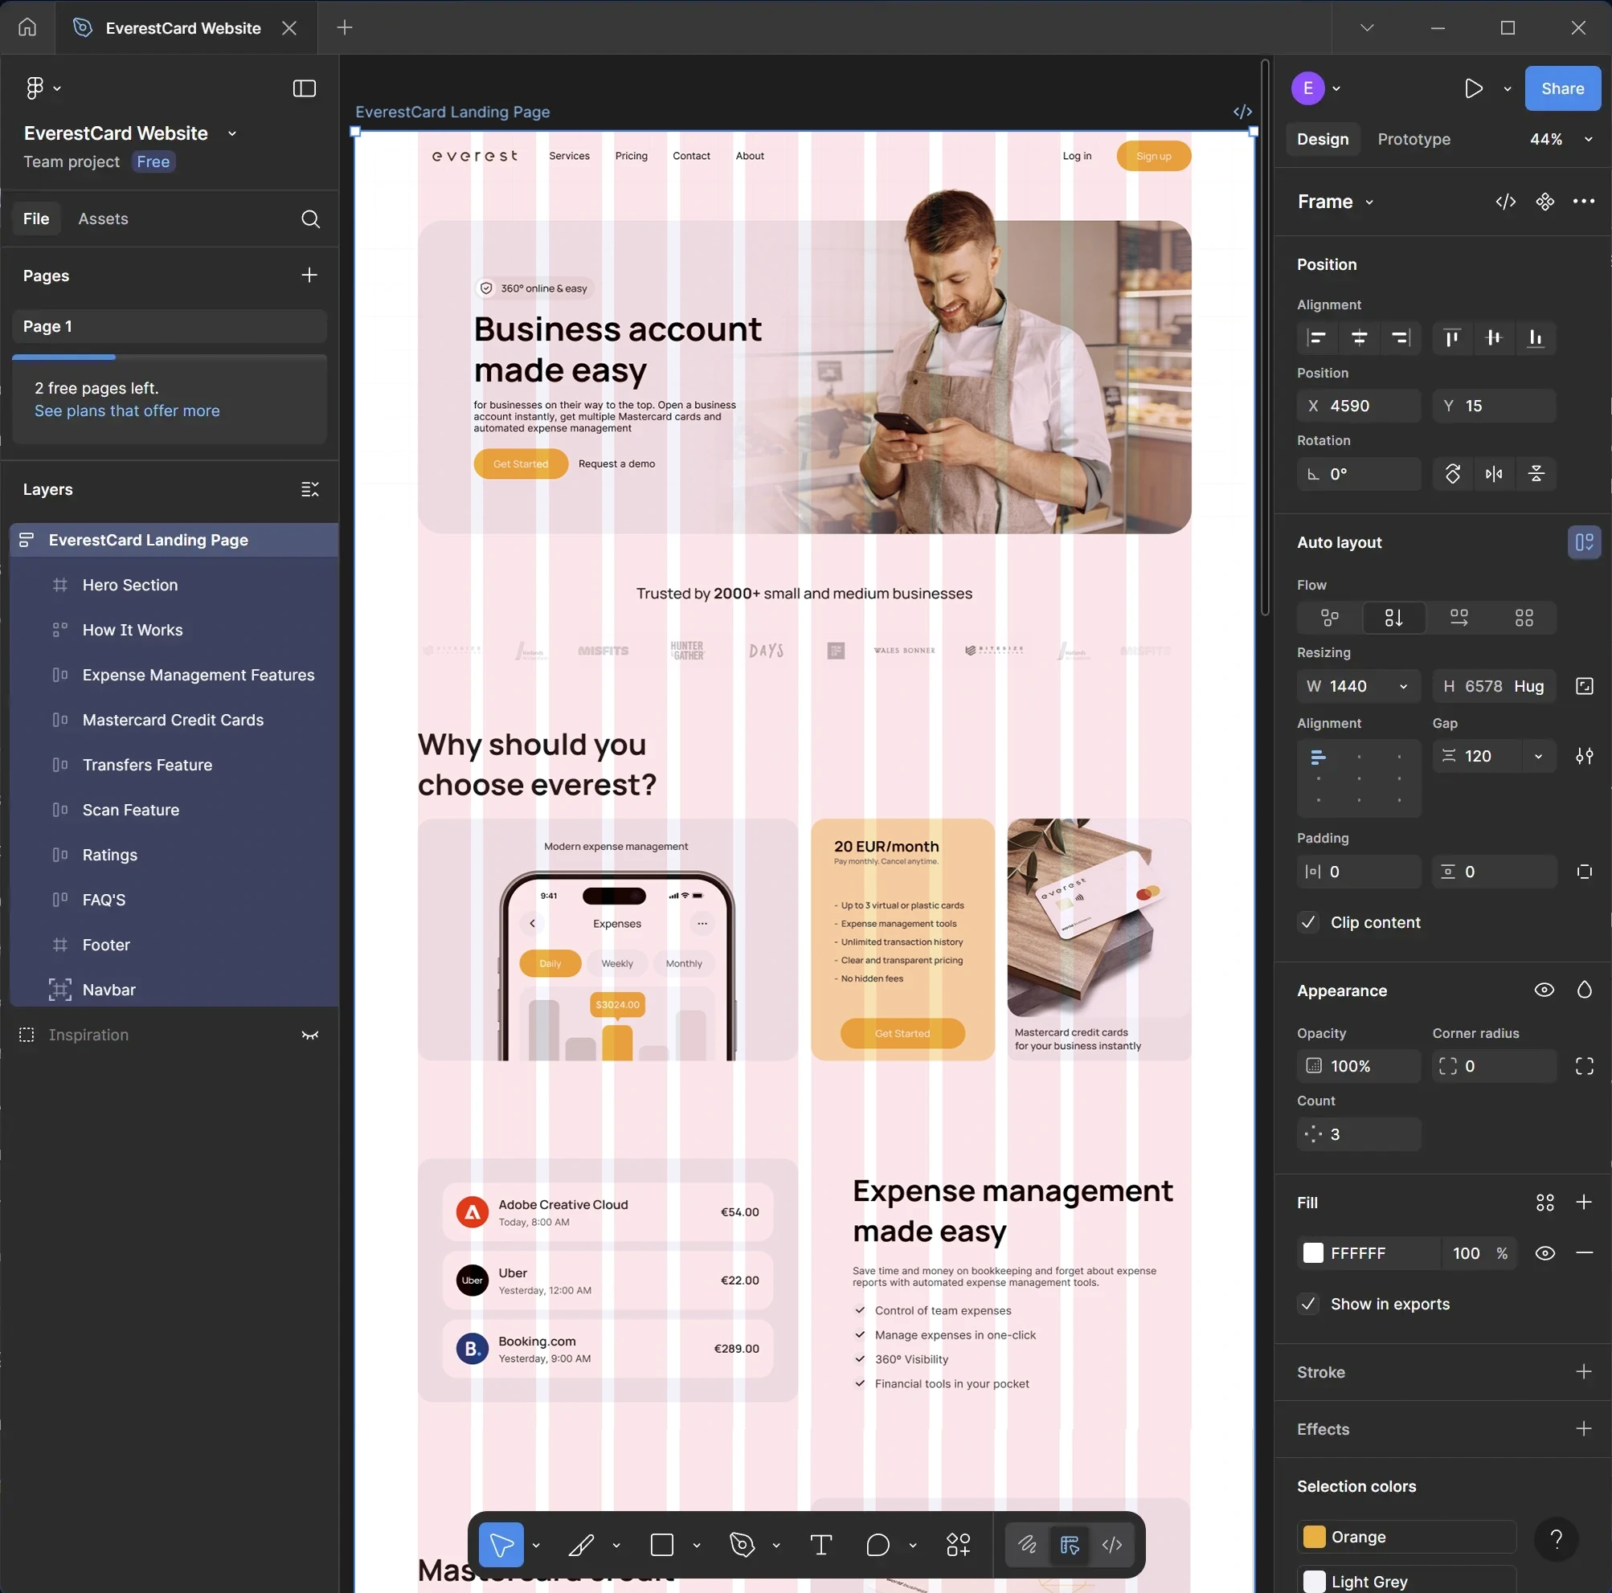
Task: Expand the Frame dropdown in the Design panel
Action: (1369, 201)
